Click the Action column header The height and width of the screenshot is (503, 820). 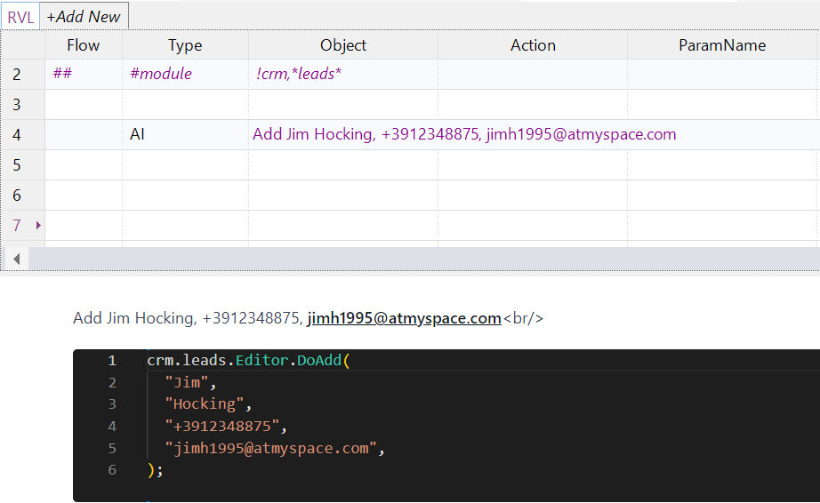pos(533,45)
